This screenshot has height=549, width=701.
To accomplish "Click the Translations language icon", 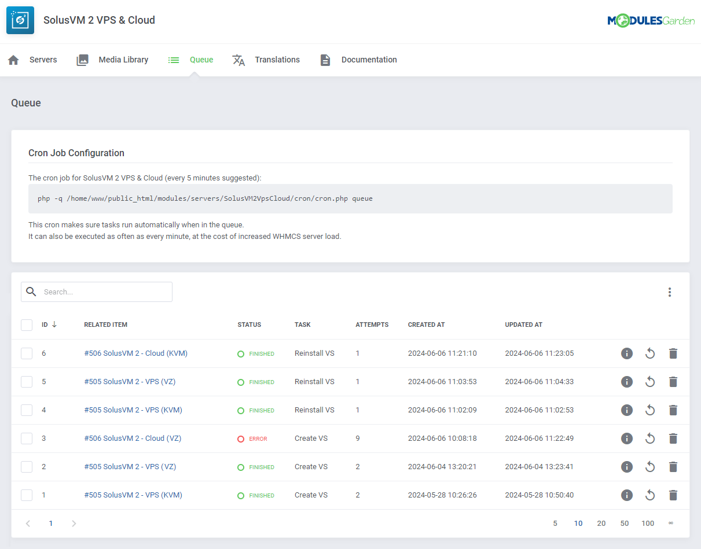I will pyautogui.click(x=238, y=60).
